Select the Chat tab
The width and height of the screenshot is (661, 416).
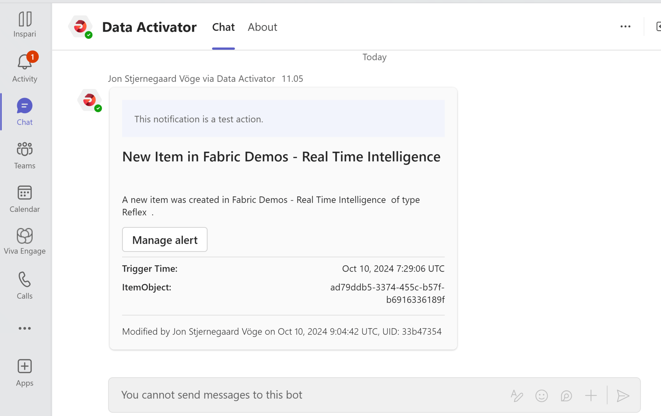223,27
